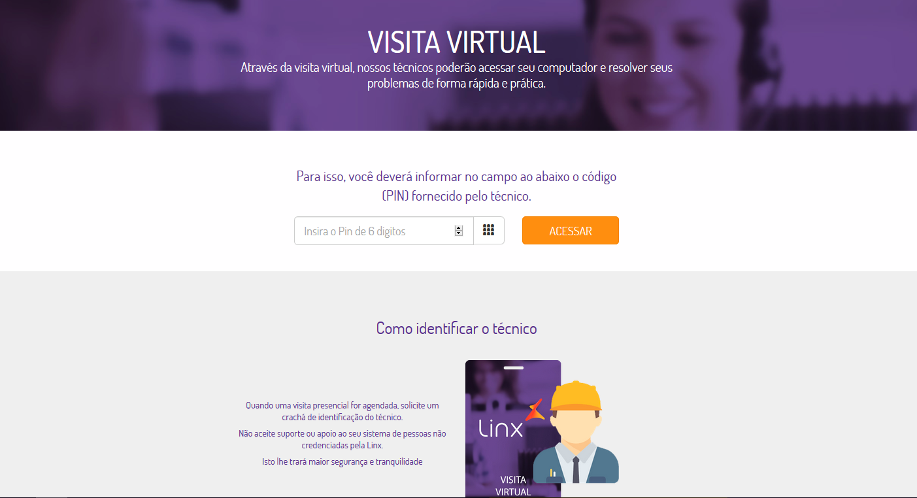This screenshot has width=917, height=498.
Task: Click the red-orange Linx arrow symbol
Action: coord(534,408)
